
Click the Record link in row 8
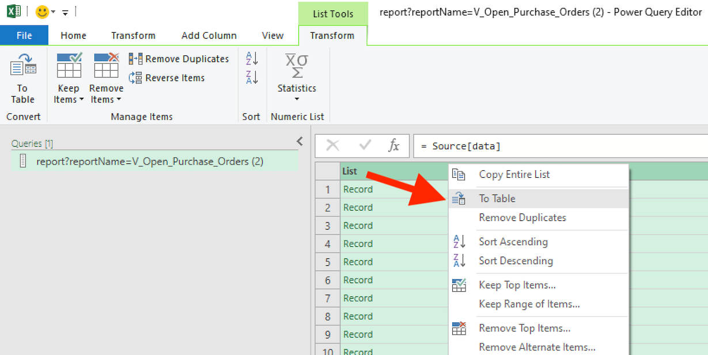(x=358, y=316)
